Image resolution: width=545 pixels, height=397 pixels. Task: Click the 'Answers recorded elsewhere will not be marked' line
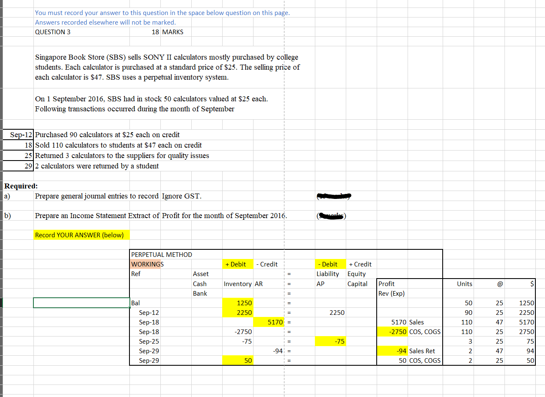[x=106, y=23]
